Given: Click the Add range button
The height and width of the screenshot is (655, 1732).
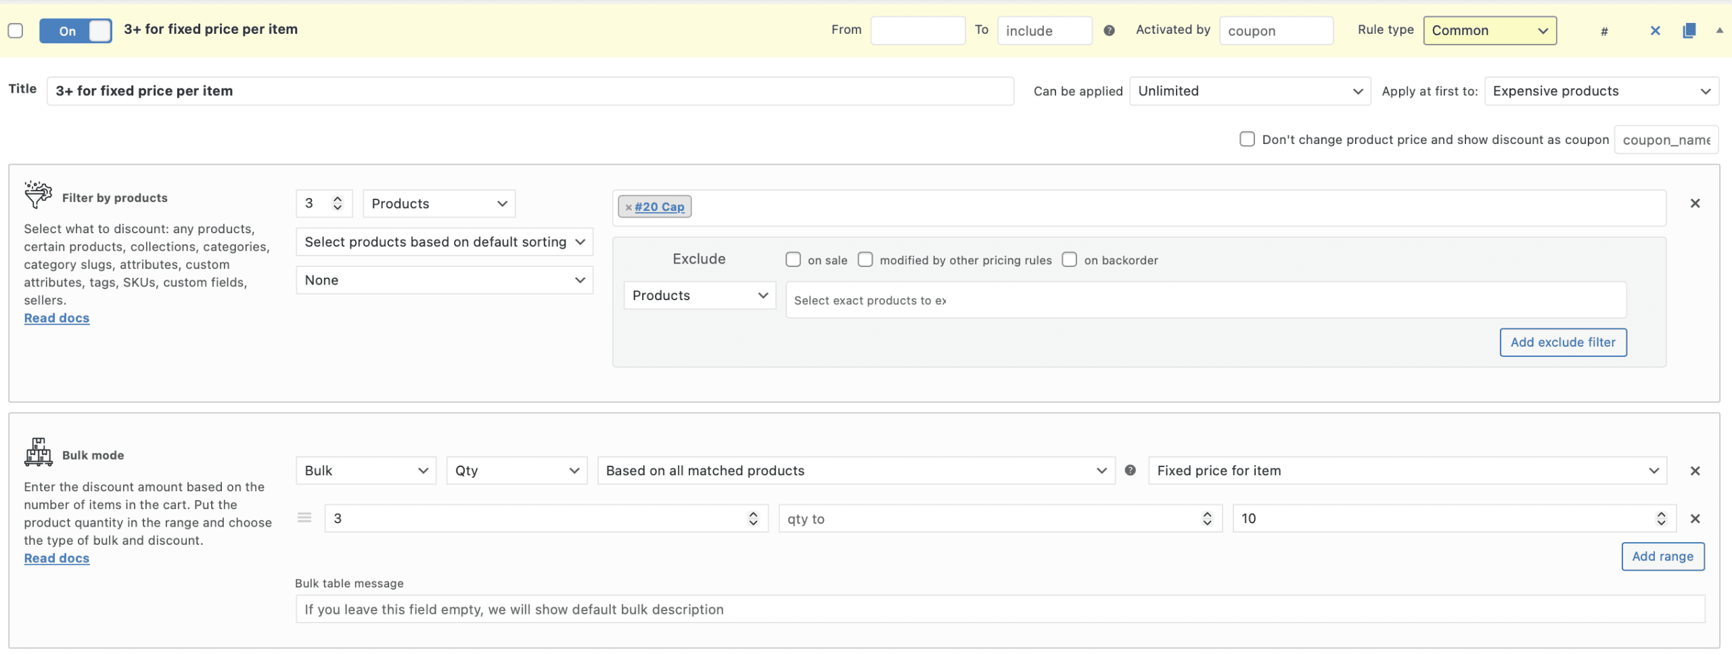Looking at the screenshot, I should tap(1662, 556).
